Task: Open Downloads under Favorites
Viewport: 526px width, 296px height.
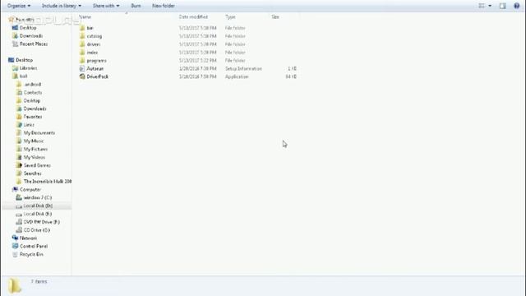Action: tap(31, 36)
